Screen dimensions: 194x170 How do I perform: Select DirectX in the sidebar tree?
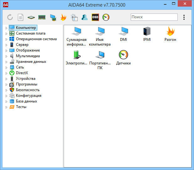[x=22, y=73]
